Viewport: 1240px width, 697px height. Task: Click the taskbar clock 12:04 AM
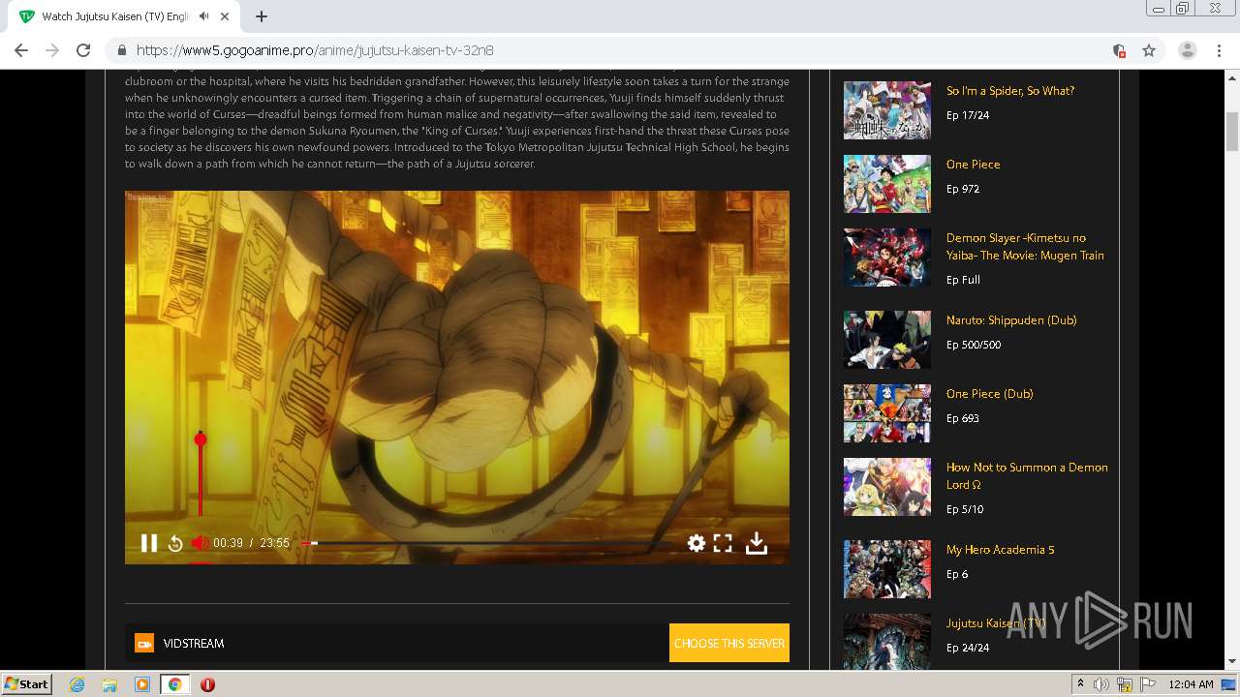[1191, 684]
